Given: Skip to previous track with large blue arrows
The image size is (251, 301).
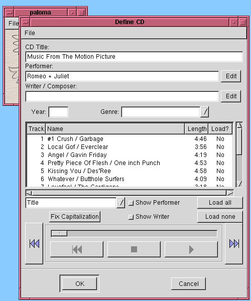Looking at the screenshot, I should pos(34,243).
